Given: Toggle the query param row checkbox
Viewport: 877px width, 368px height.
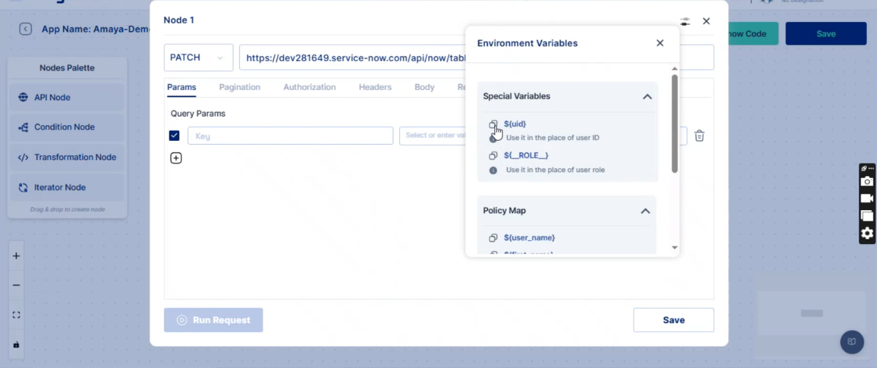Looking at the screenshot, I should (174, 135).
